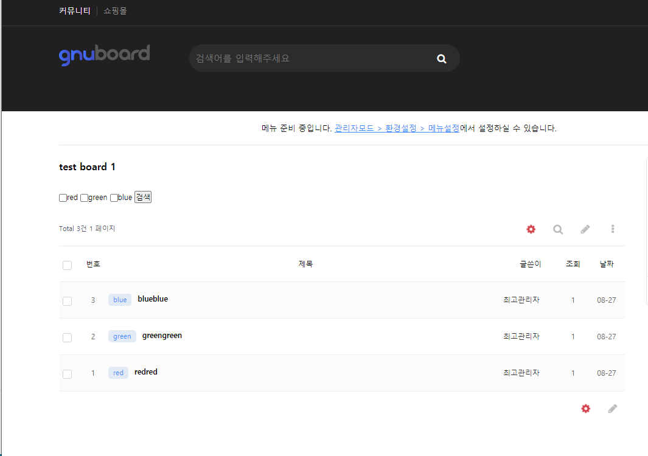Open the three-dot more options menu
This screenshot has height=456, width=648.
pyautogui.click(x=612, y=229)
